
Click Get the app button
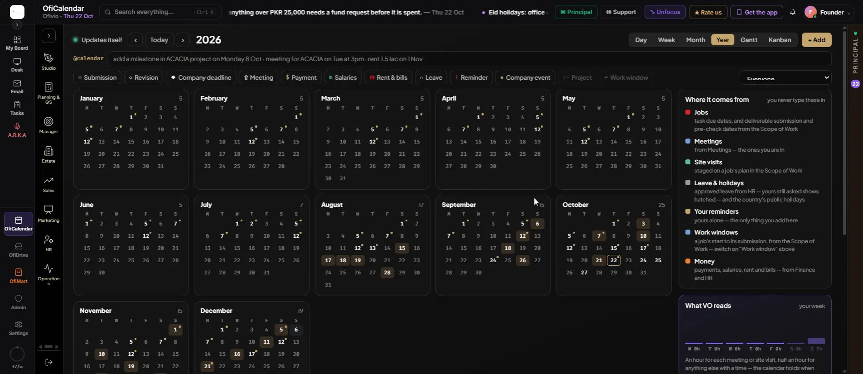coord(756,12)
